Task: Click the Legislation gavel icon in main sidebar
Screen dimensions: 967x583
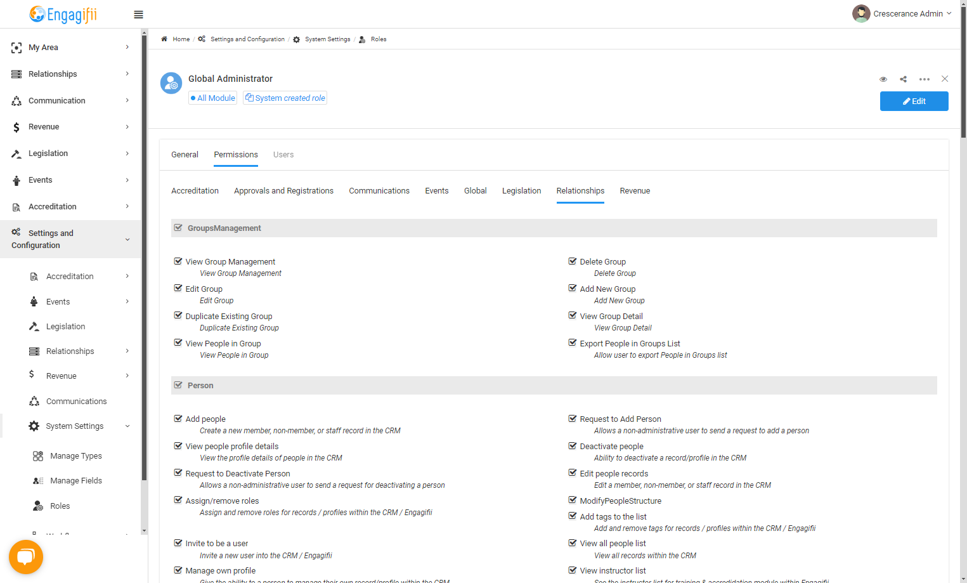Action: [16, 154]
